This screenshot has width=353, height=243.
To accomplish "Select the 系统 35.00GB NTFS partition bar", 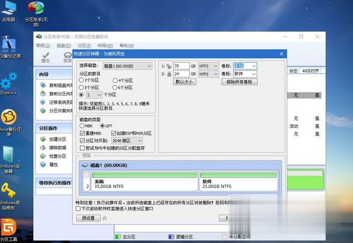I will click(x=145, y=181).
